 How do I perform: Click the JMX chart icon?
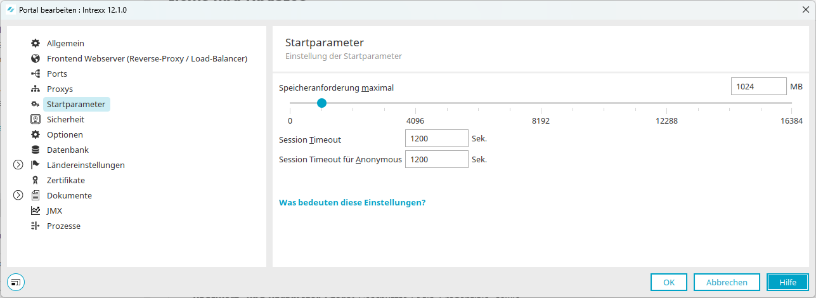36,211
